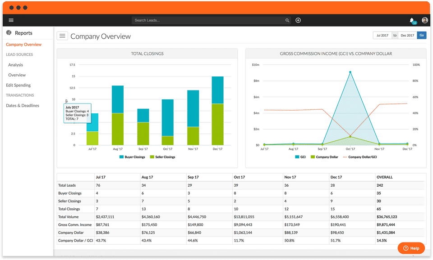Click the Total Leads row label

[67, 185]
